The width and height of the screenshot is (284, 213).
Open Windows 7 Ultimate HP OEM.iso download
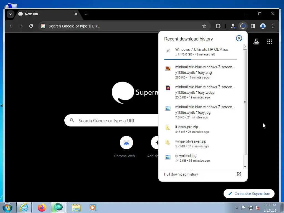[201, 52]
